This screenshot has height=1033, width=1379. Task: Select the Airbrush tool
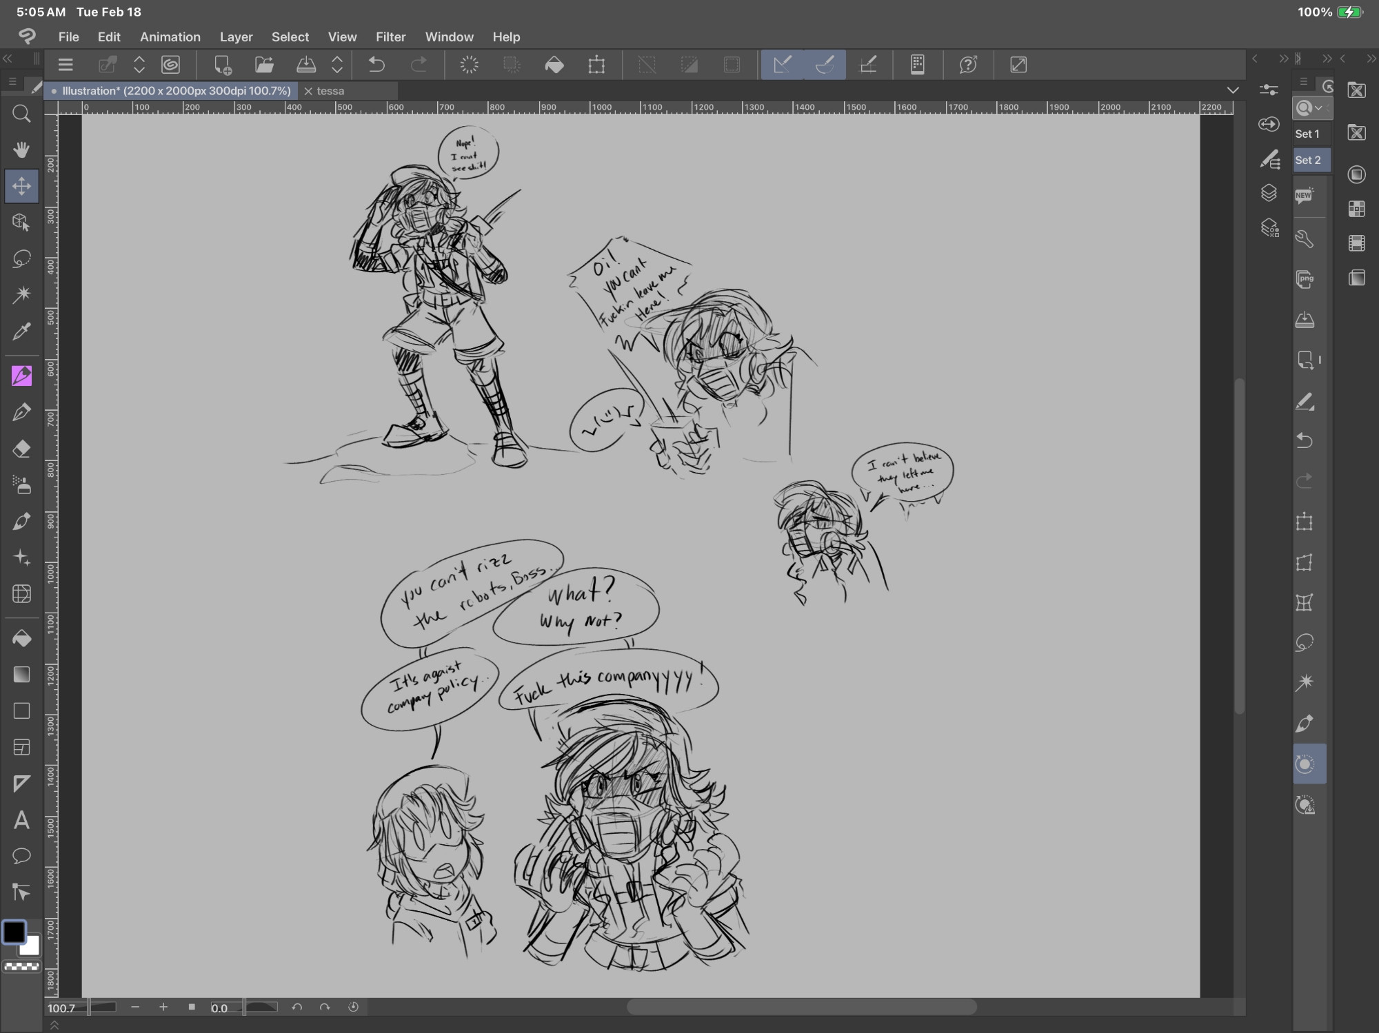[21, 485]
